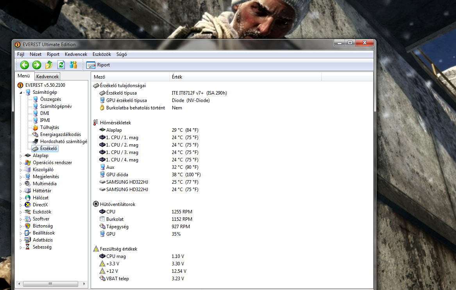Click the Szoftver tree icon

coord(28,219)
